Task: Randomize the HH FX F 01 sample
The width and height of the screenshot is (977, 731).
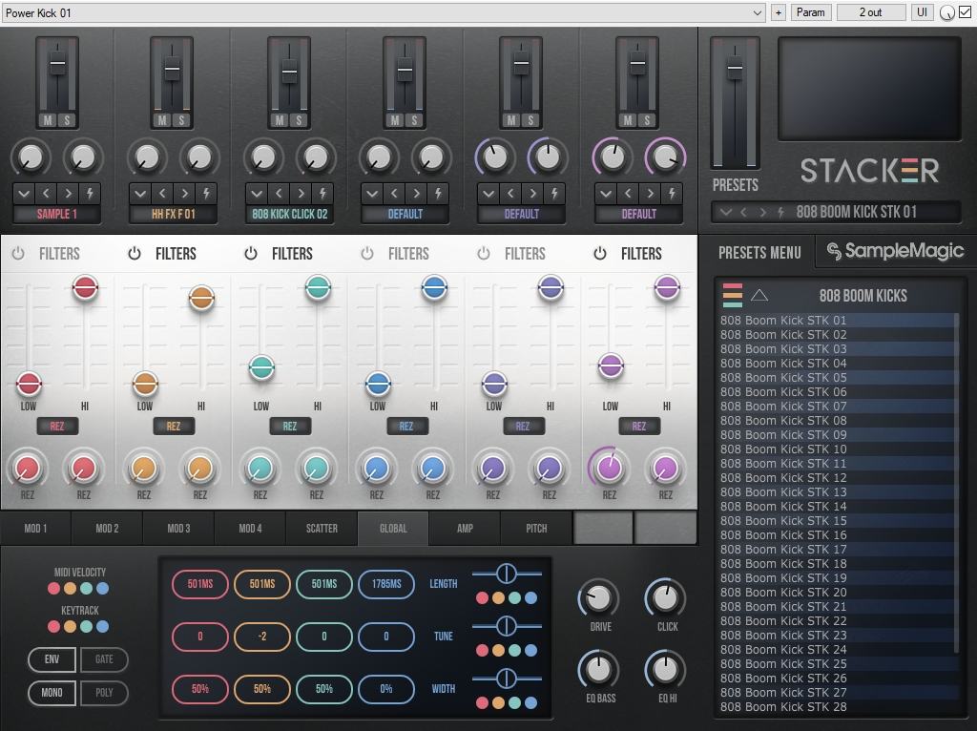Action: click(x=206, y=193)
